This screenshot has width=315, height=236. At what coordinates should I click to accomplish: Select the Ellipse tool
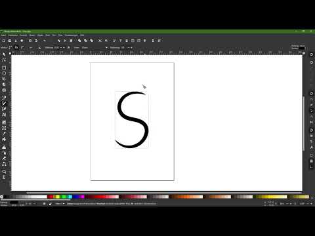tap(4, 73)
